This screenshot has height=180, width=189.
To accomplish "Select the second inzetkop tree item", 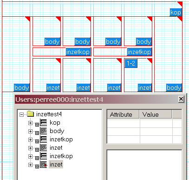I will 61,156.
